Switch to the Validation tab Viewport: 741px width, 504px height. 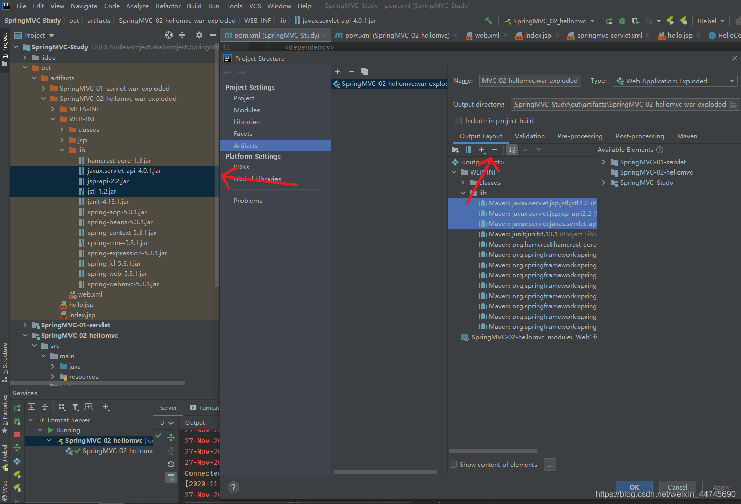coord(530,136)
